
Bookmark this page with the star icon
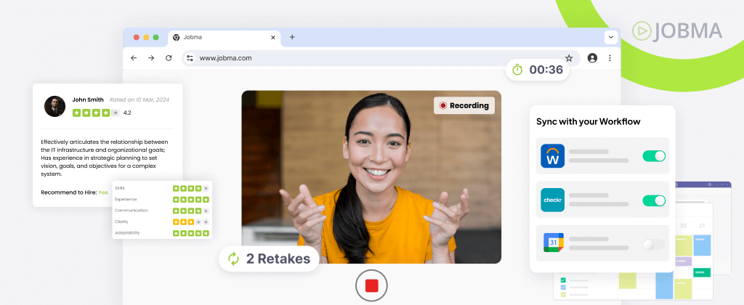pos(569,58)
